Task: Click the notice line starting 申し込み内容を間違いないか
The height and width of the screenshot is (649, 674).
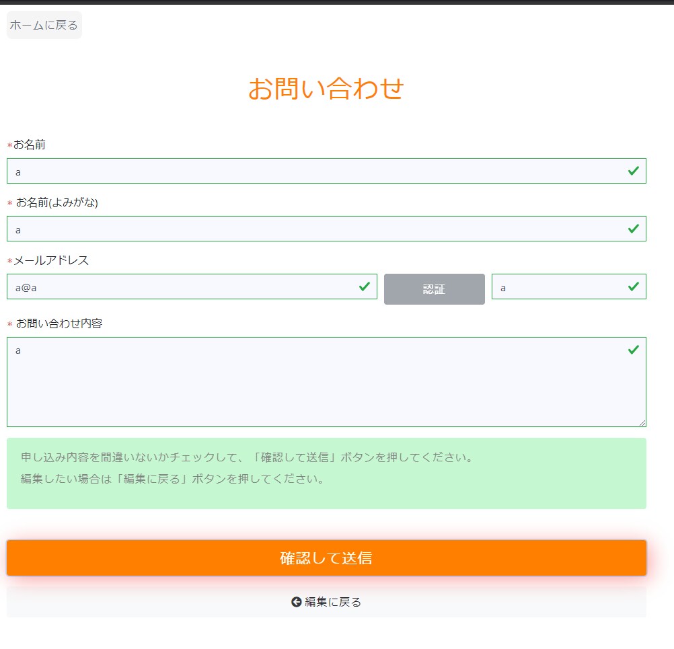Action: (x=247, y=457)
